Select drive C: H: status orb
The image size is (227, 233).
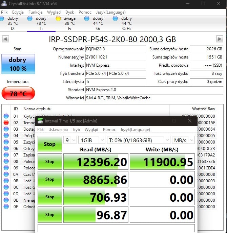click(115, 18)
